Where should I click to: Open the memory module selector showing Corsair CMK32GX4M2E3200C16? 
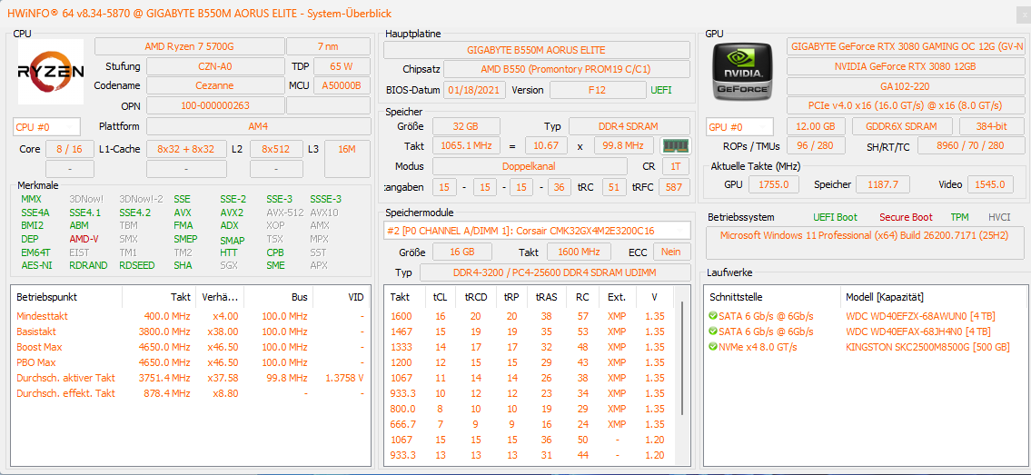point(537,230)
